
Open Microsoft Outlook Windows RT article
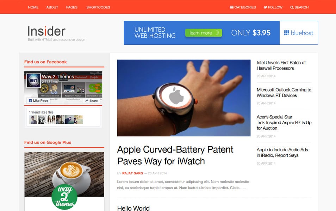(x=284, y=92)
